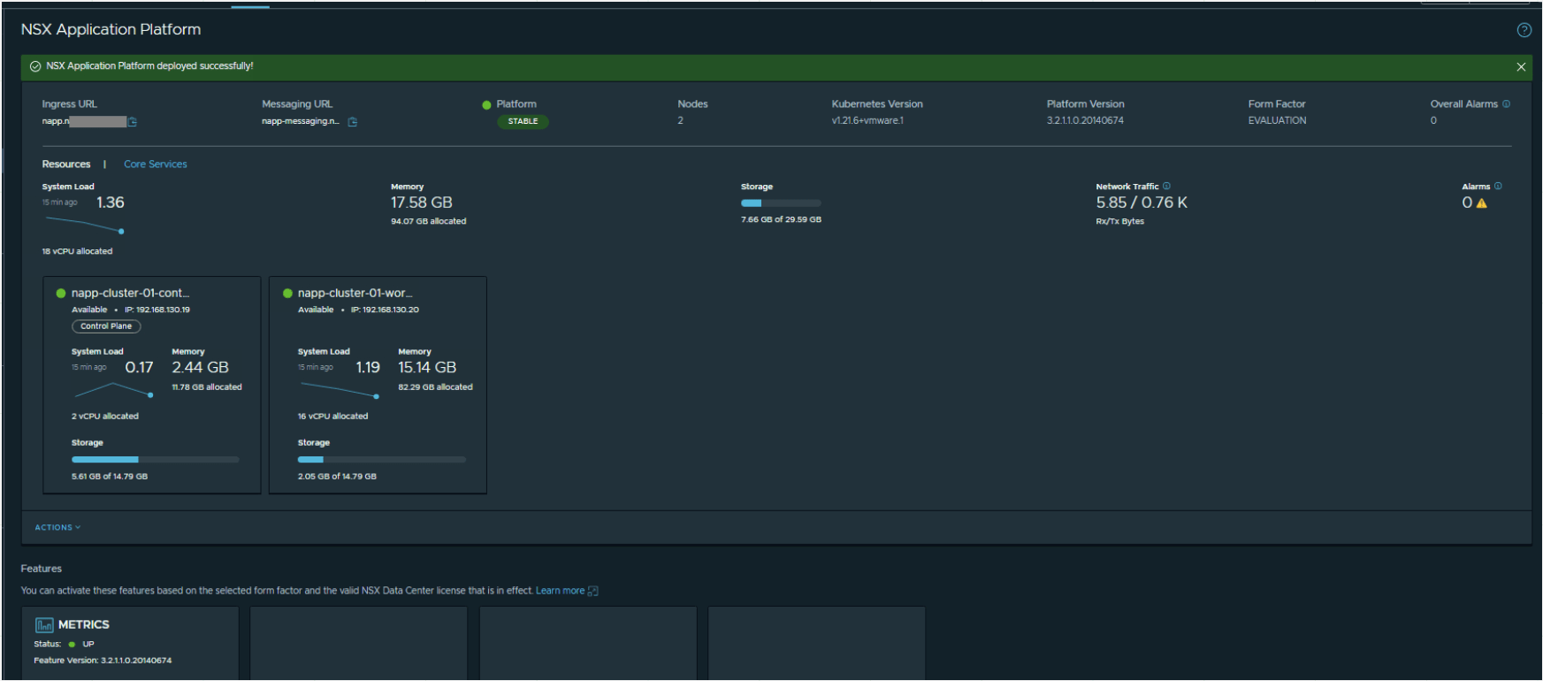Dismiss the deployed successfully banner
Image resolution: width=1543 pixels, height=681 pixels.
(1520, 67)
